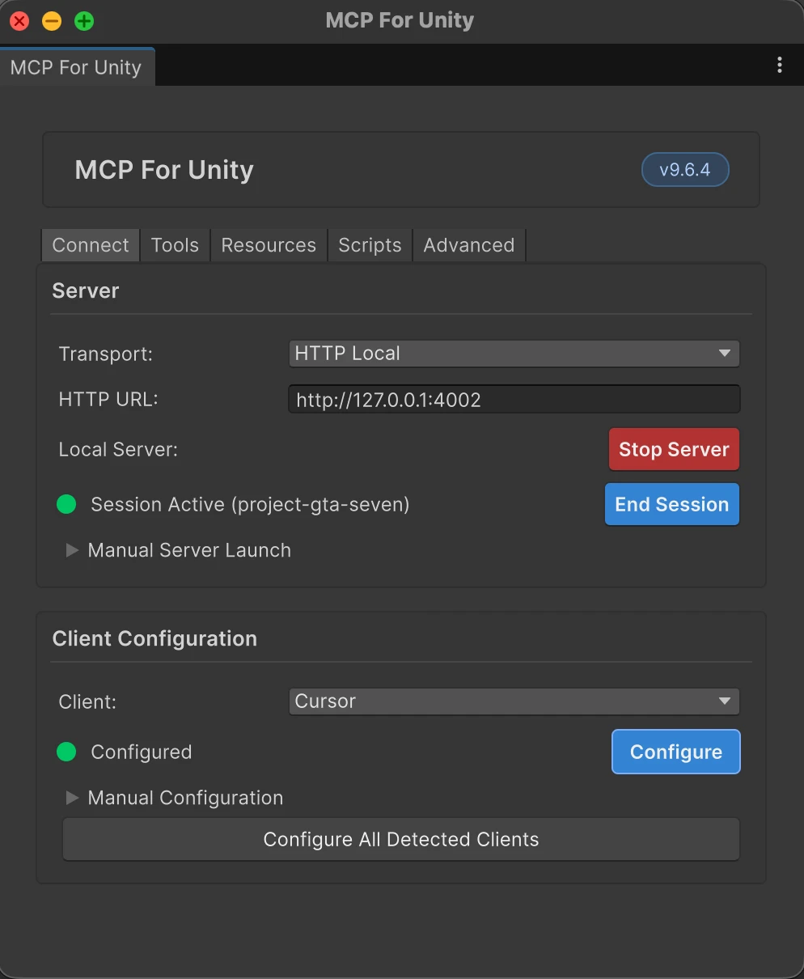
Task: Open the Client dropdown showing Cursor
Action: coord(514,701)
